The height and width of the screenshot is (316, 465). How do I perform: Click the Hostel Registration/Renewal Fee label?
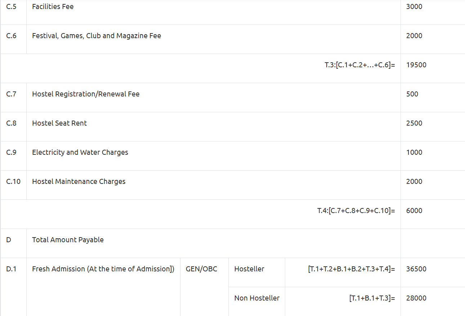click(x=85, y=94)
